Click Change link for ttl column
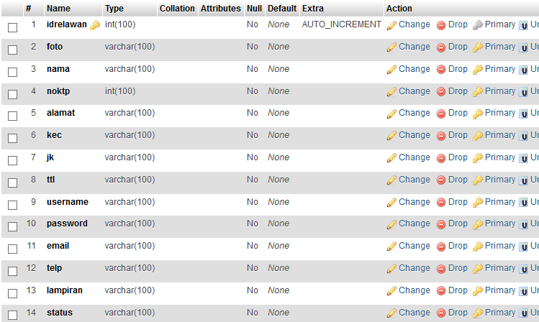The image size is (539, 322). click(x=414, y=180)
